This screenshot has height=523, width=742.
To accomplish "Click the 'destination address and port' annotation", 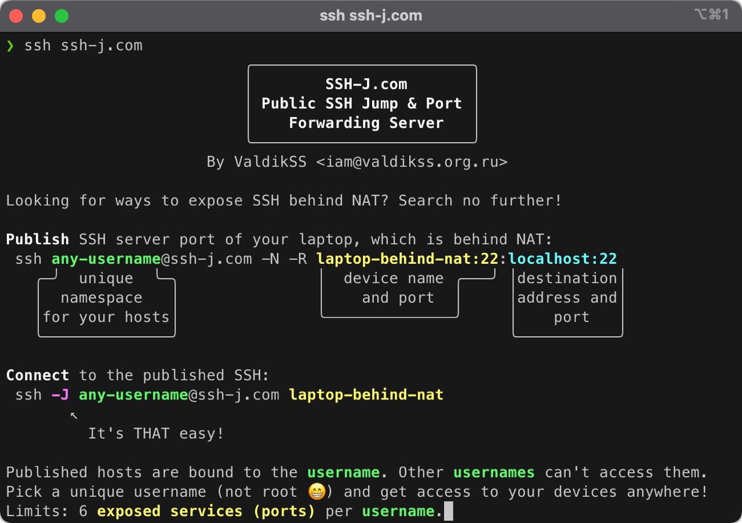I will point(567,298).
